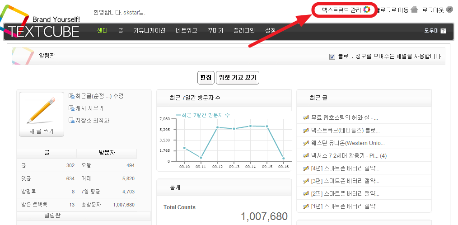Open the 센터 menu
The image size is (458, 225).
[103, 30]
